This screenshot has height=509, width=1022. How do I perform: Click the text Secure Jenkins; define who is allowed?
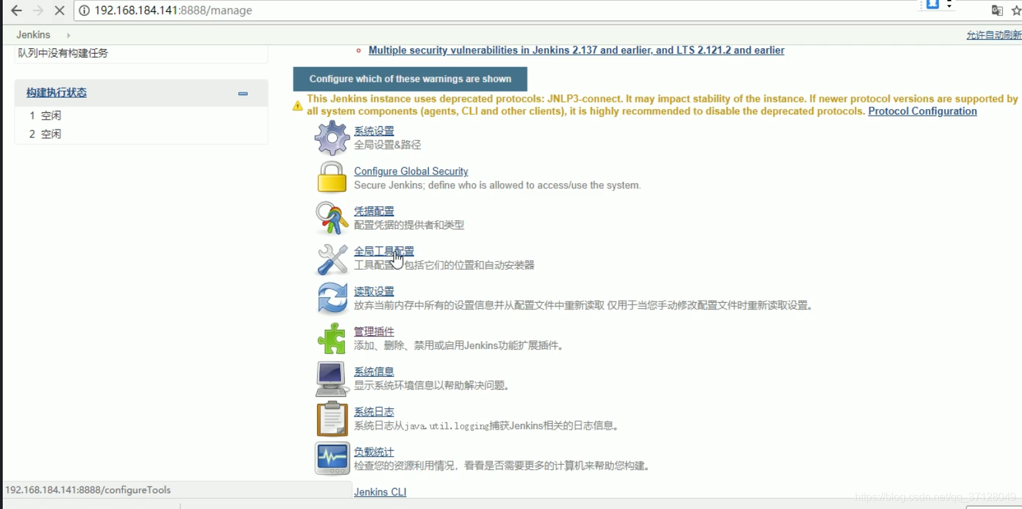[x=497, y=185]
